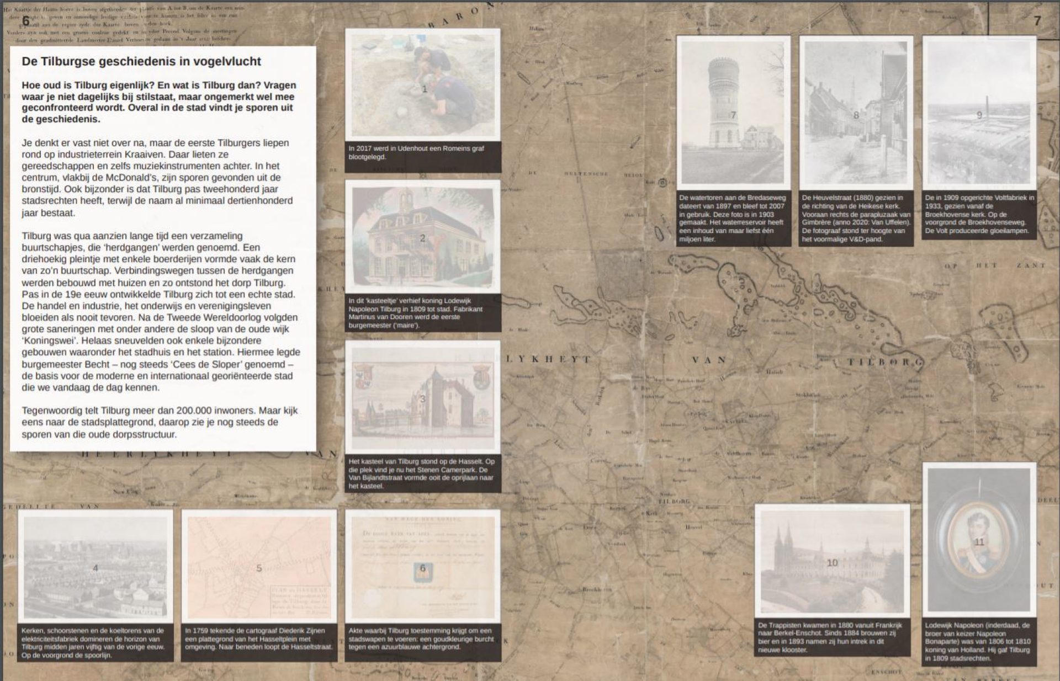This screenshot has height=681, width=1060.
Task: Open thumbnail 9 of the Volt factory
Action: click(x=979, y=113)
